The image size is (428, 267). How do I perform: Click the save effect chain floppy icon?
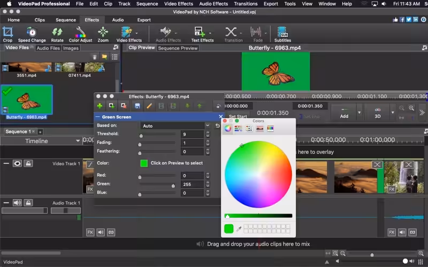(137, 106)
